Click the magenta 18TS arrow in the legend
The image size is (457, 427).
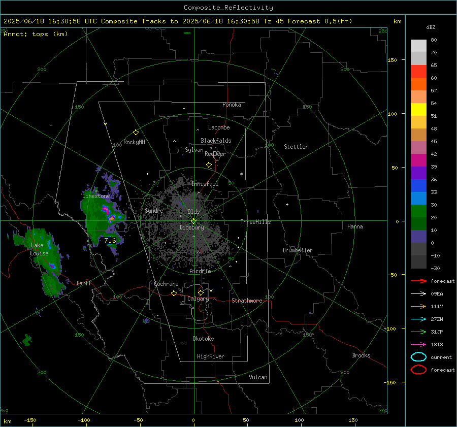tap(418, 345)
